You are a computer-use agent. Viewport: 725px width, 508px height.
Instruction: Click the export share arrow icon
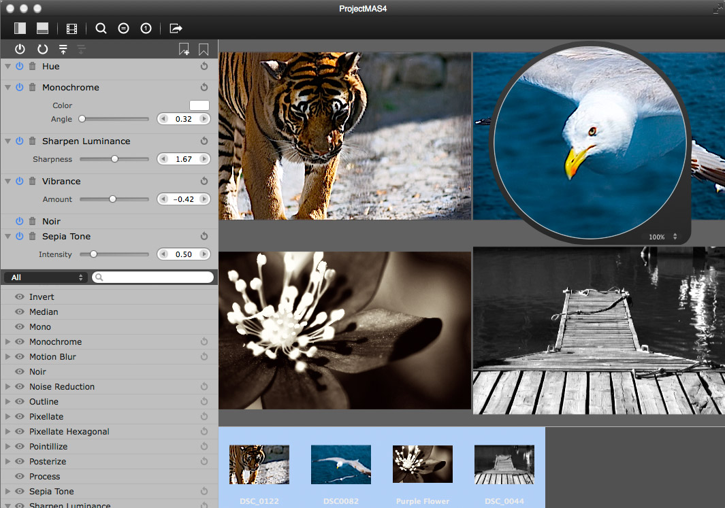176,29
